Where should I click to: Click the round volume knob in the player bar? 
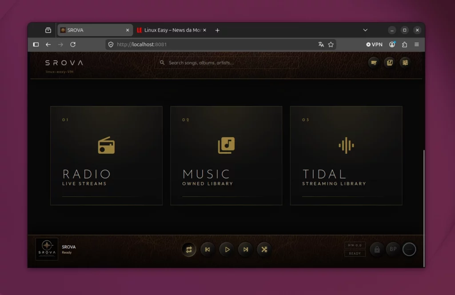(x=409, y=249)
